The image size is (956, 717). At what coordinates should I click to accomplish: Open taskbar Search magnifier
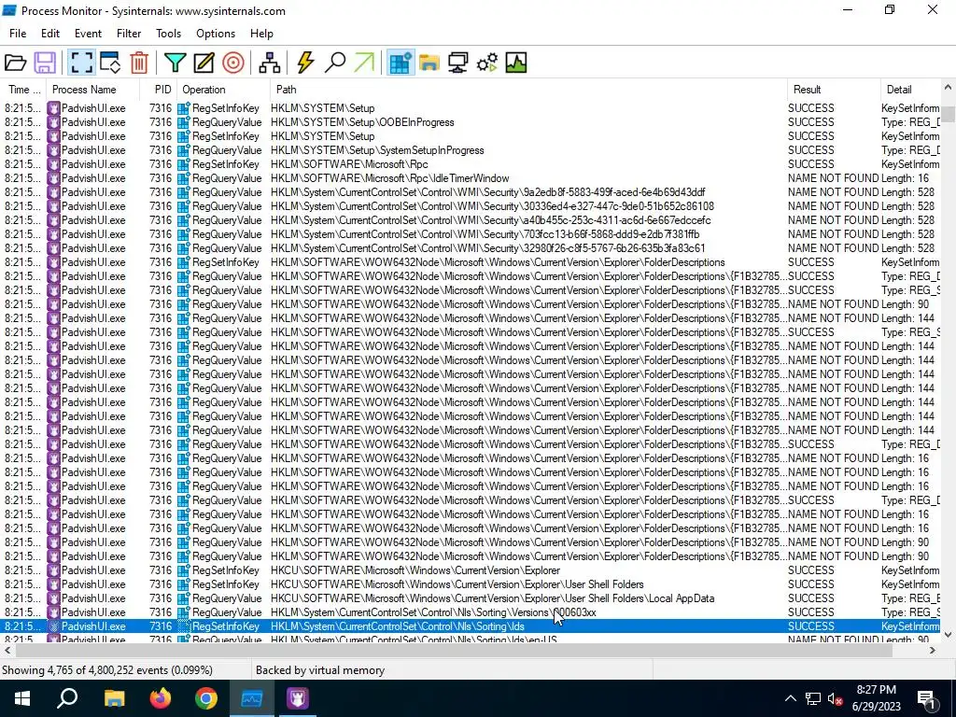point(67,698)
